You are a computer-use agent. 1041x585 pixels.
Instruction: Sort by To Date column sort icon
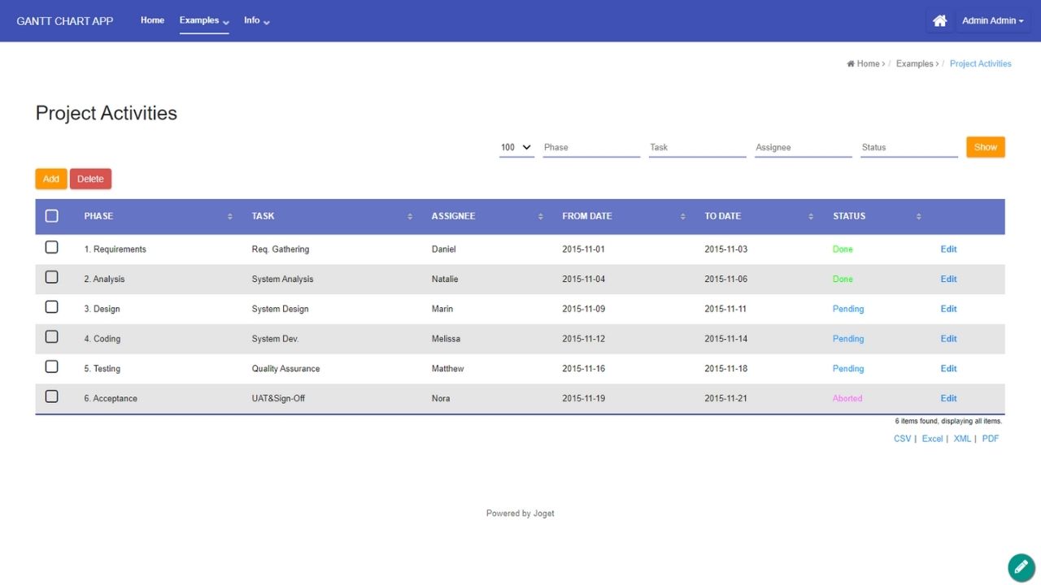point(811,217)
